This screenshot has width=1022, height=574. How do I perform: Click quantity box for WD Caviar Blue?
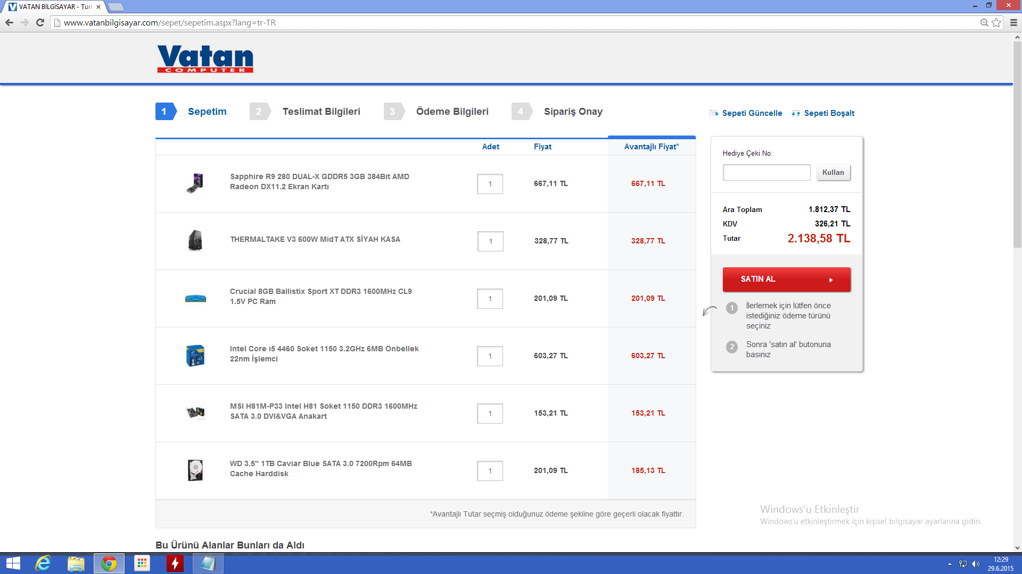490,471
